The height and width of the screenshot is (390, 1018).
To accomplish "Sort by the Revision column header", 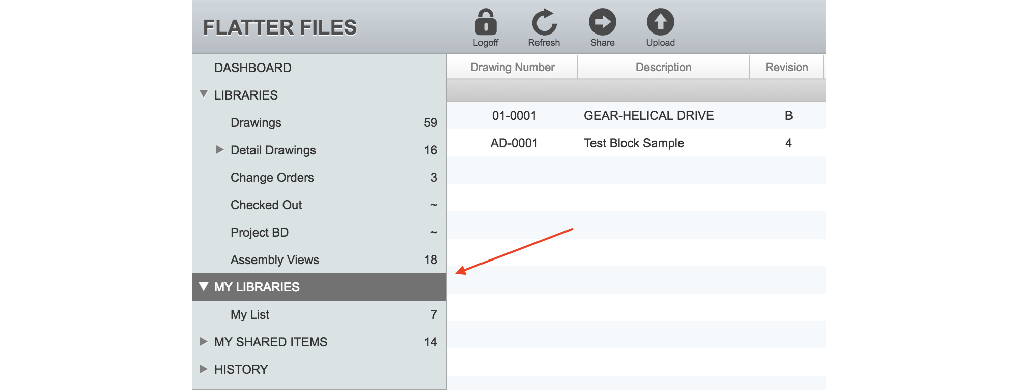I will click(786, 67).
